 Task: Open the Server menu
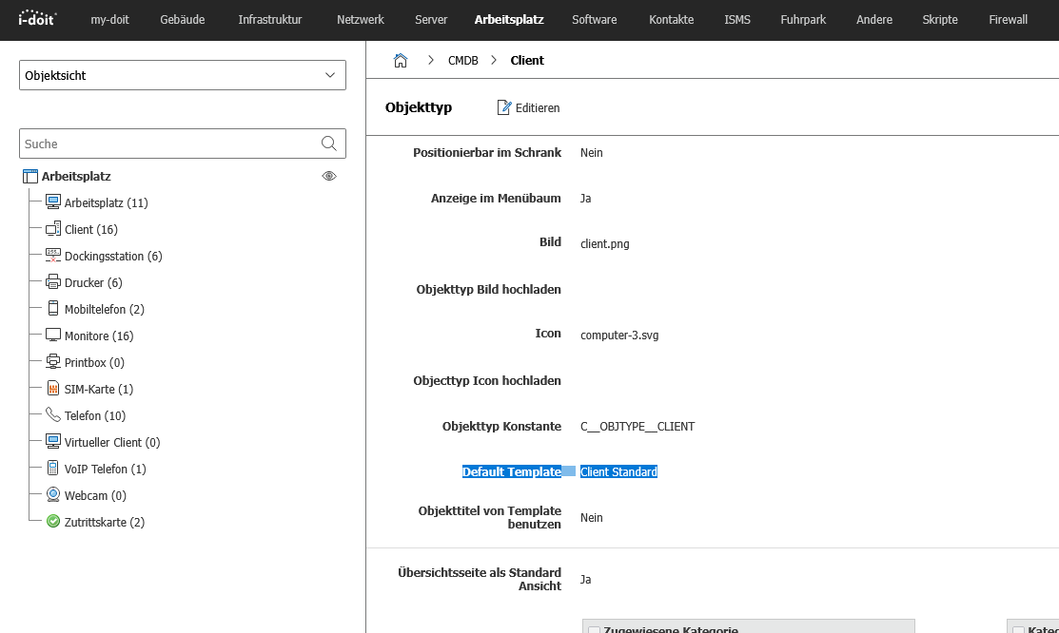coord(431,19)
